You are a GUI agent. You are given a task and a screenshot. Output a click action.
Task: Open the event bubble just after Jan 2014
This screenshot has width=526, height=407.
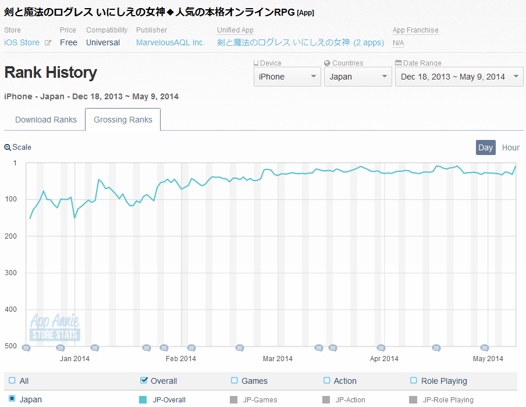(x=95, y=348)
